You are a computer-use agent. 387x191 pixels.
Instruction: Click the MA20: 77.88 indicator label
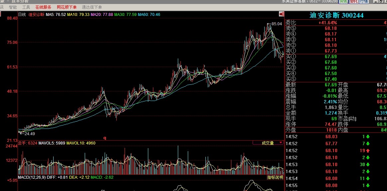[x=102, y=15]
